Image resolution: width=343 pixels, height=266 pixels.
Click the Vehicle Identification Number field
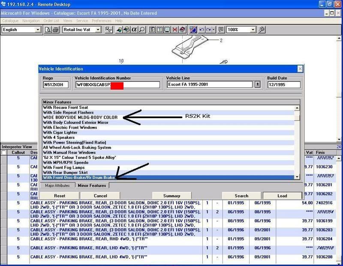[117, 84]
